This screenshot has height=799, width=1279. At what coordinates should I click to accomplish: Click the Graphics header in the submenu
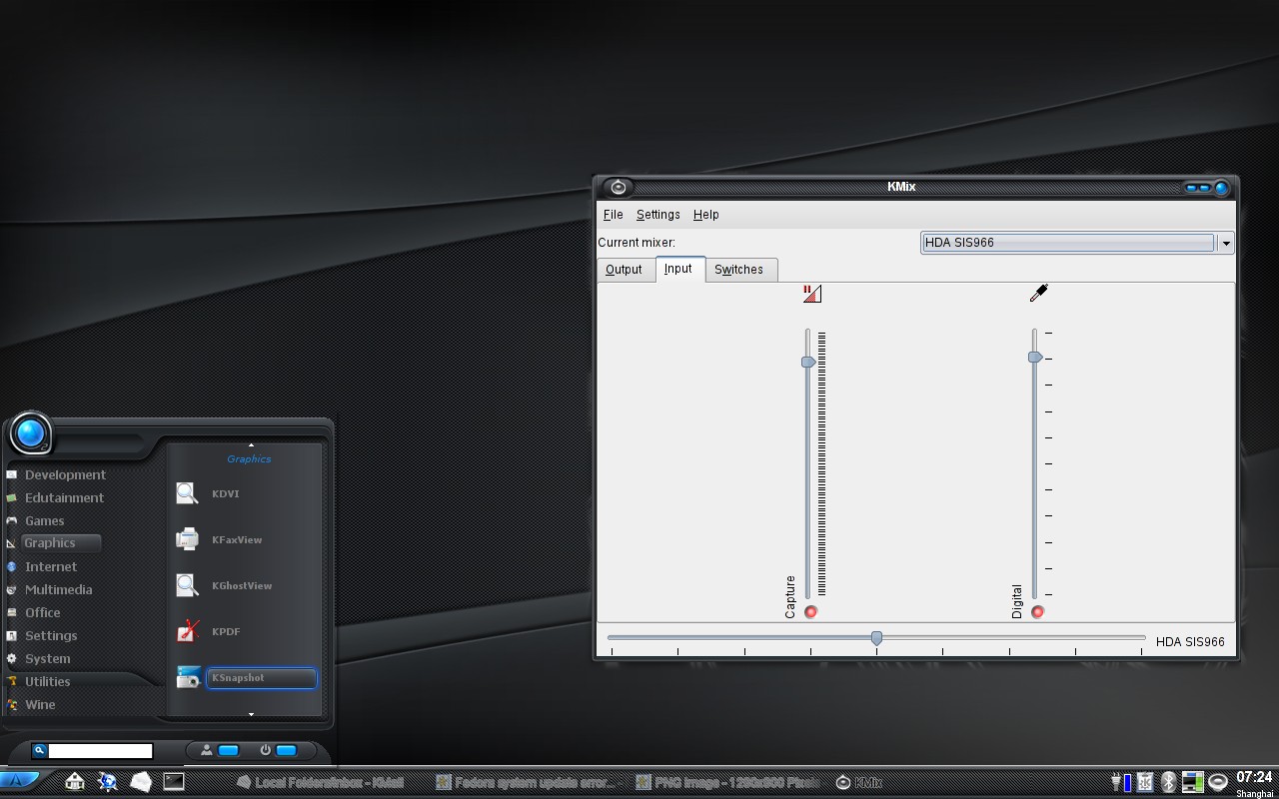[x=249, y=459]
